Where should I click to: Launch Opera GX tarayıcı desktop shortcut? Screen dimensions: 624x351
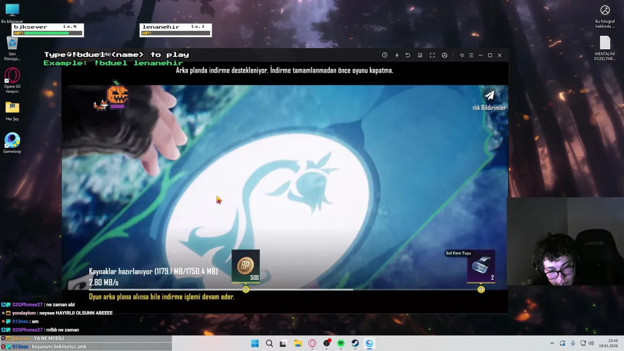pos(12,80)
